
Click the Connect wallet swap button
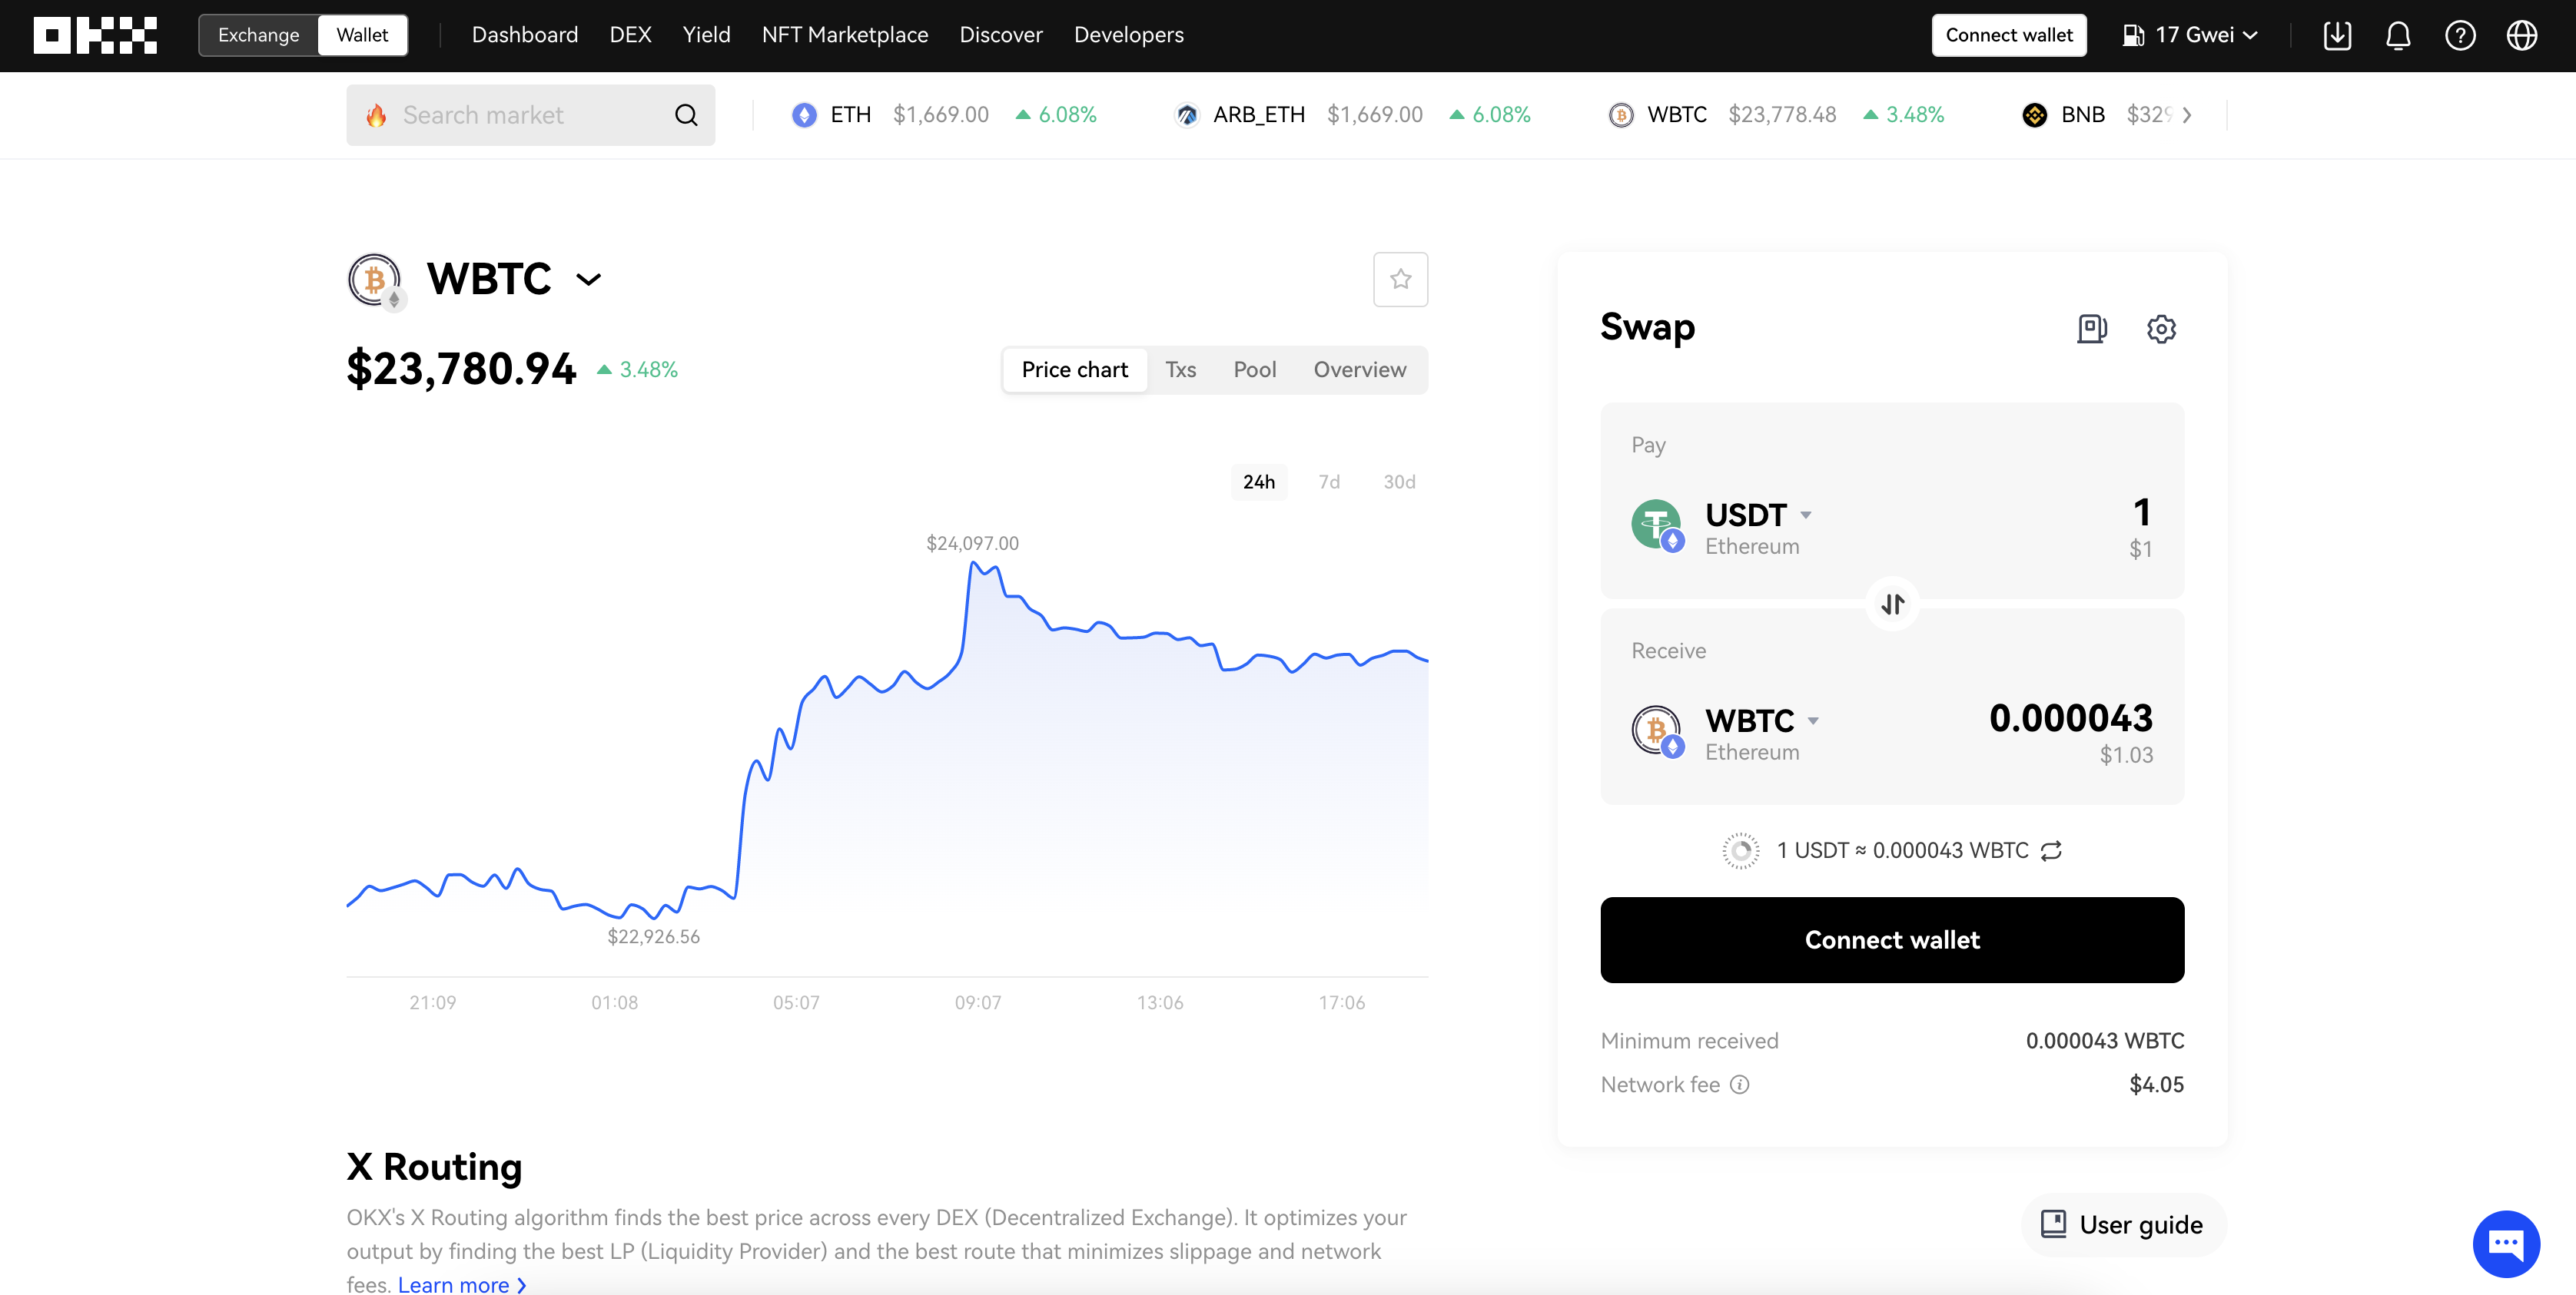point(1891,939)
